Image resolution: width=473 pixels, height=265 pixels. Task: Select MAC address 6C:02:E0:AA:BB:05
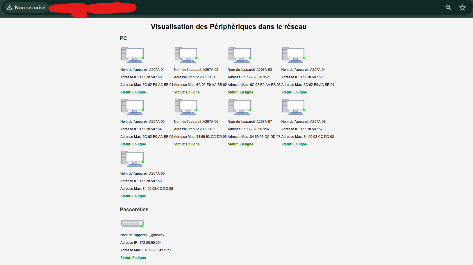click(x=158, y=137)
